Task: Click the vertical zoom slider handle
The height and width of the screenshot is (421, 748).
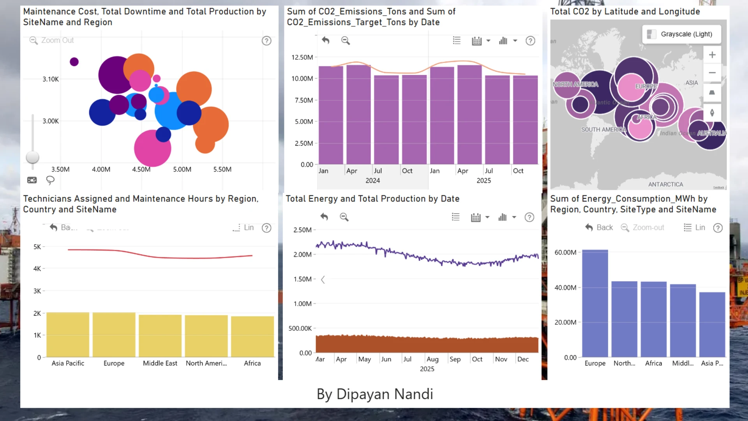Action: [x=32, y=157]
